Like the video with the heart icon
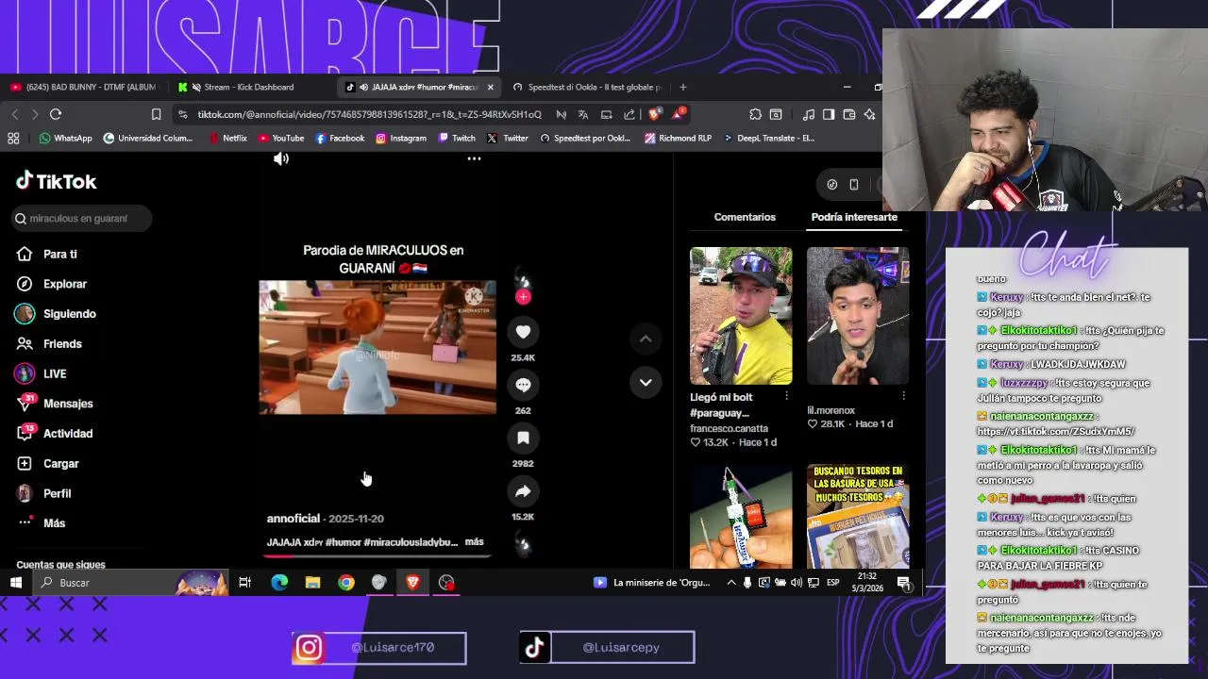The image size is (1208, 679). pyautogui.click(x=523, y=331)
